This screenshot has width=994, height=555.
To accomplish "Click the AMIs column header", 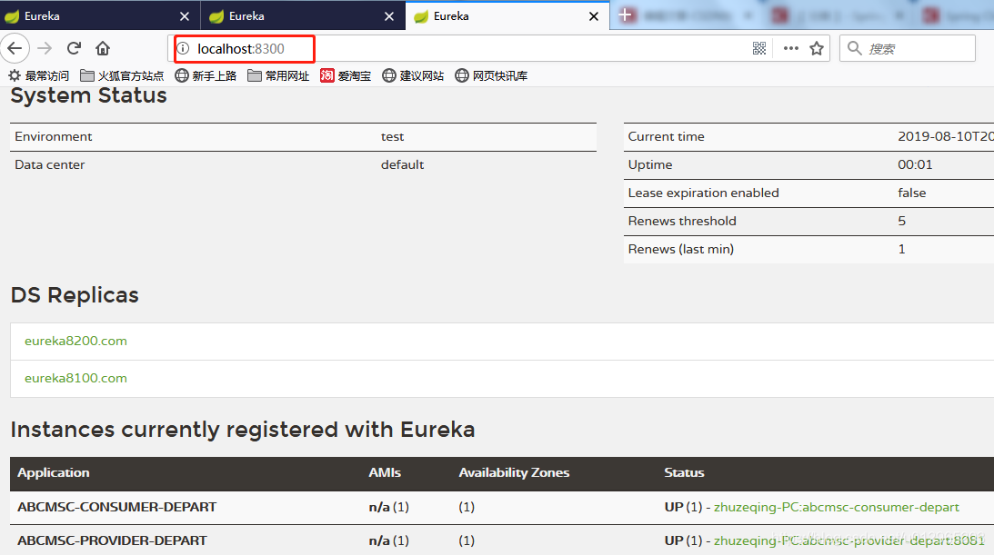I will pos(385,472).
